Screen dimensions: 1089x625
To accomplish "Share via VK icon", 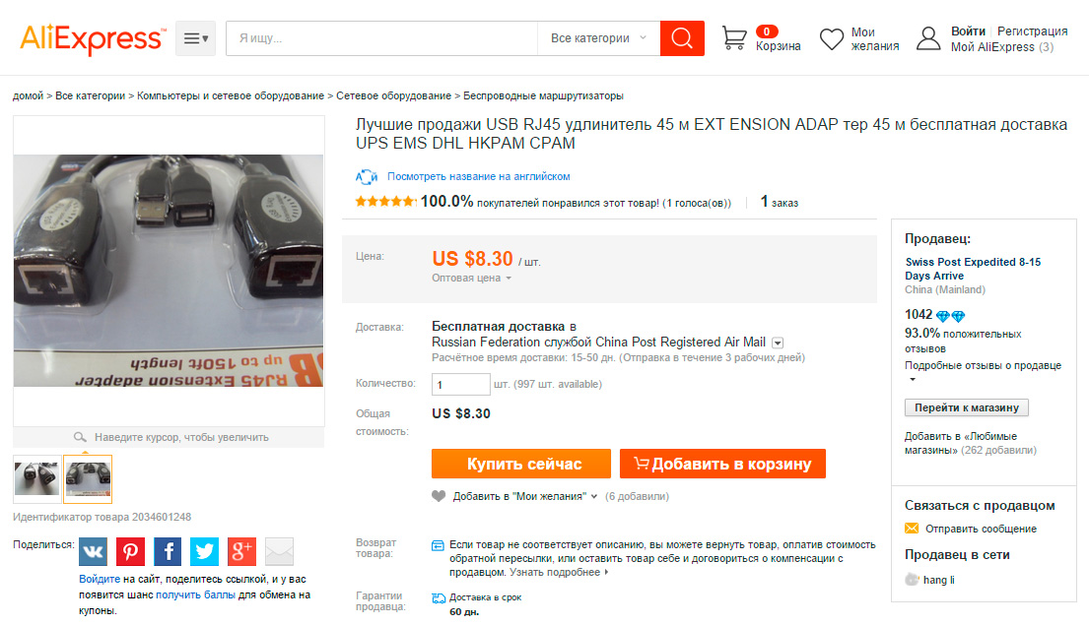I will (93, 551).
